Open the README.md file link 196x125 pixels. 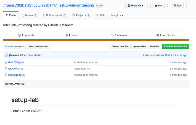16,68
